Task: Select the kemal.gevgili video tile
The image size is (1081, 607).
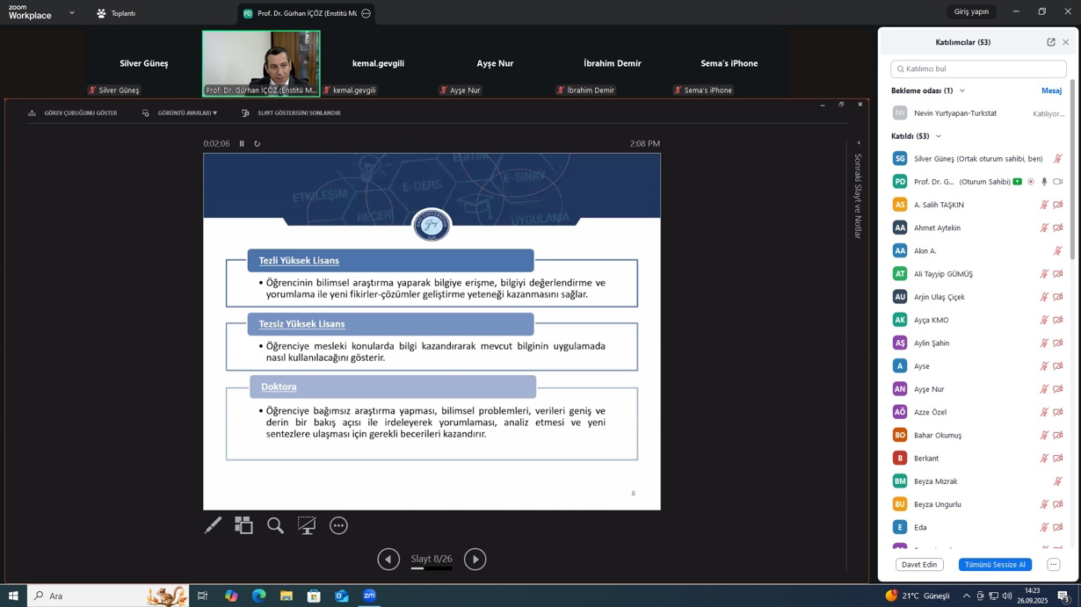Action: 378,63
